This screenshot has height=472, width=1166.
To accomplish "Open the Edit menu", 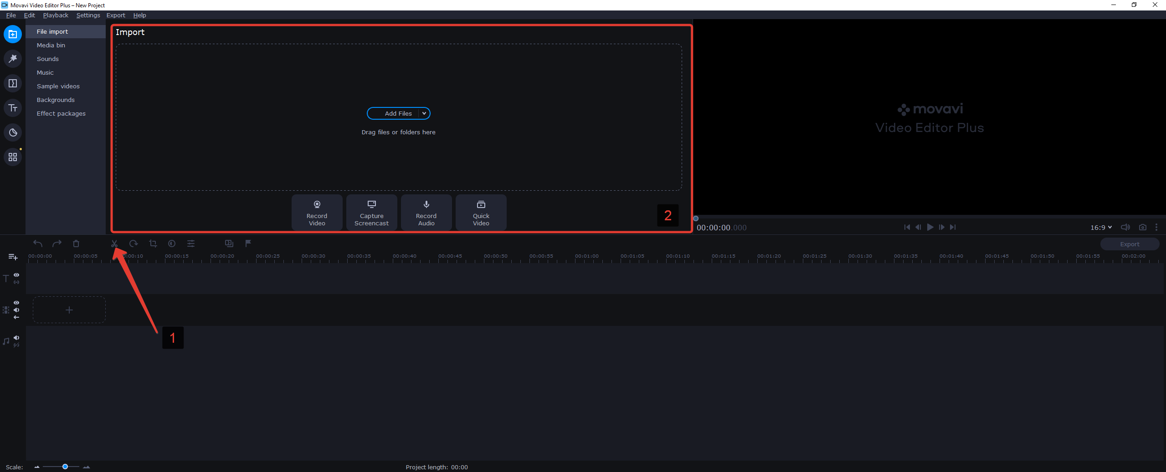I will point(29,15).
